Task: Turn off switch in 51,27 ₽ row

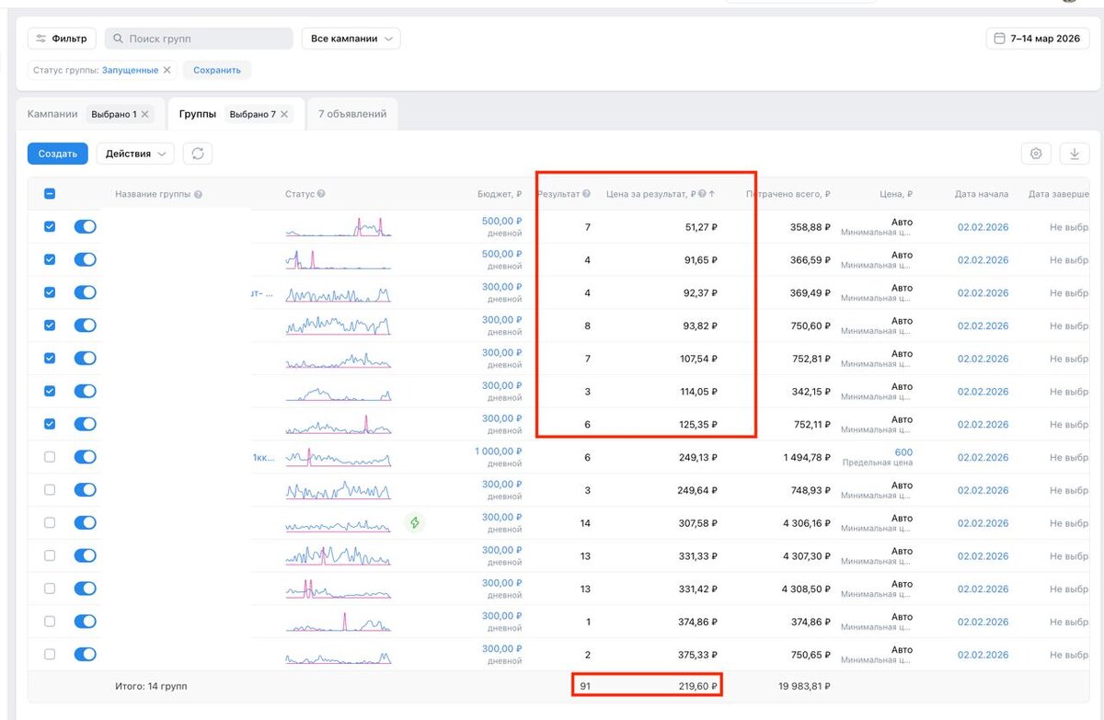Action: tap(85, 226)
